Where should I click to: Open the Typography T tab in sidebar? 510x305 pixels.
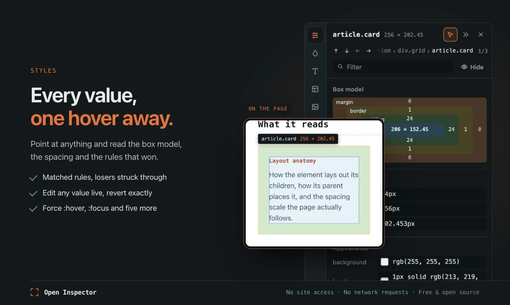(315, 71)
